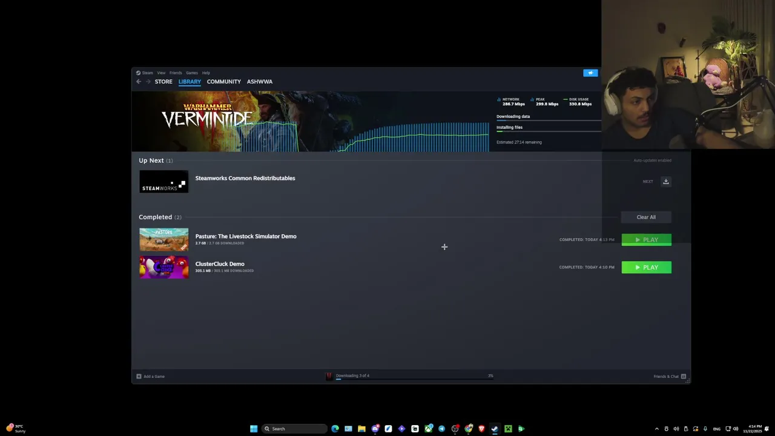This screenshot has width=775, height=436.
Task: Open the COMMUNITY tab
Action: (x=223, y=82)
